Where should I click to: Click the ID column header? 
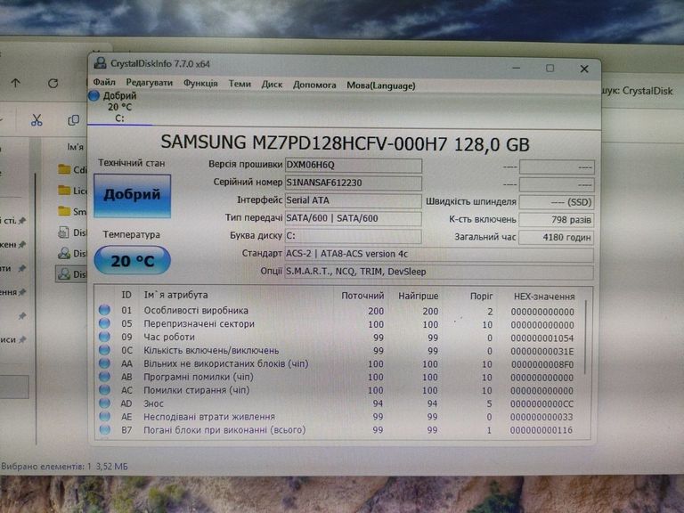126,295
